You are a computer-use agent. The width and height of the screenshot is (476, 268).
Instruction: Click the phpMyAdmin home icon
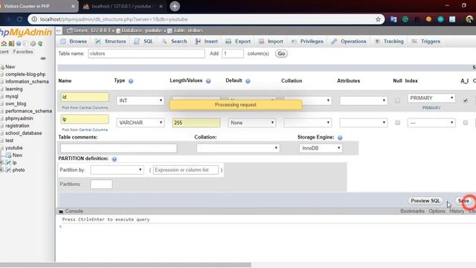(x=4, y=44)
